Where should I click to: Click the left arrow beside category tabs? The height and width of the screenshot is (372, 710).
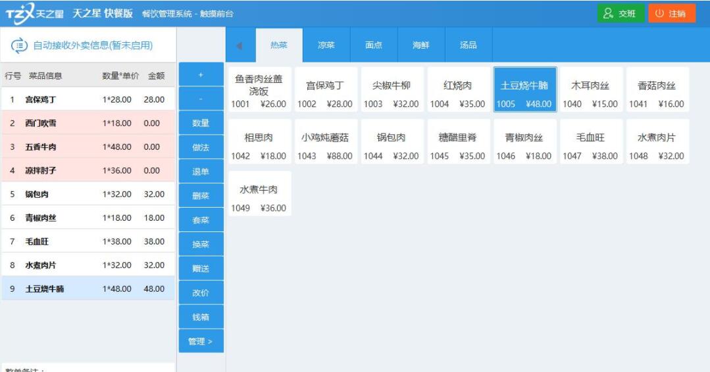tap(239, 45)
